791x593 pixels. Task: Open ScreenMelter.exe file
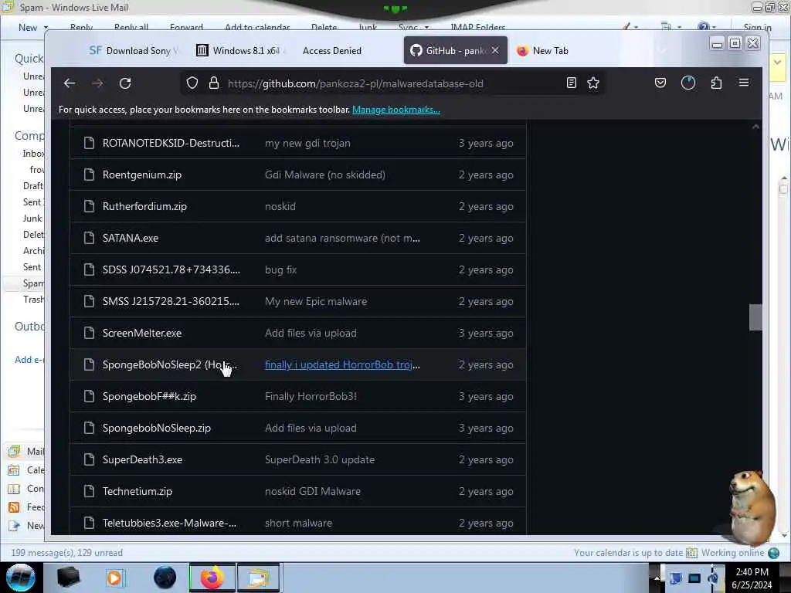(142, 334)
